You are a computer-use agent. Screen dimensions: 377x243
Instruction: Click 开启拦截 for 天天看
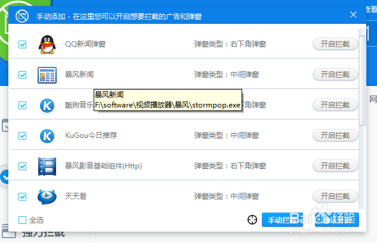pyautogui.click(x=335, y=196)
